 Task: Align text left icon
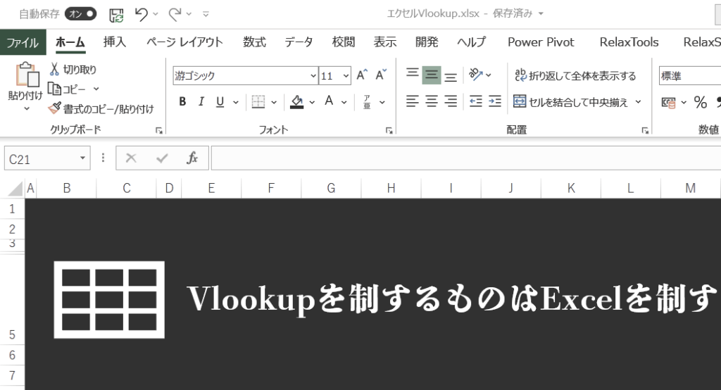(x=413, y=101)
